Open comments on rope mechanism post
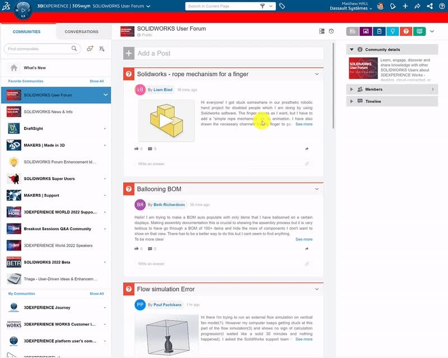The image size is (448, 358). (150, 148)
